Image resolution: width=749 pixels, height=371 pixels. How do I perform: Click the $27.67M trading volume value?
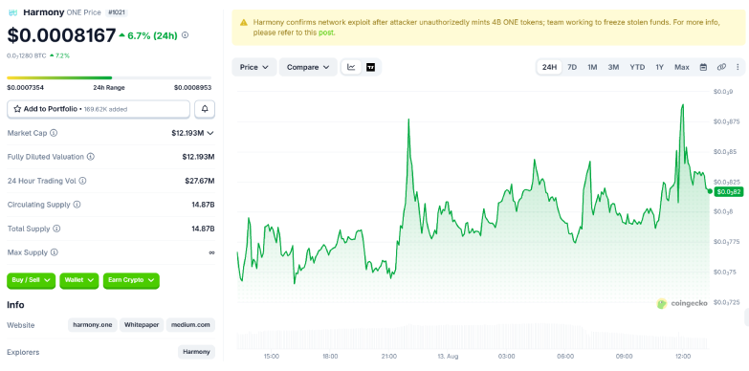point(200,181)
